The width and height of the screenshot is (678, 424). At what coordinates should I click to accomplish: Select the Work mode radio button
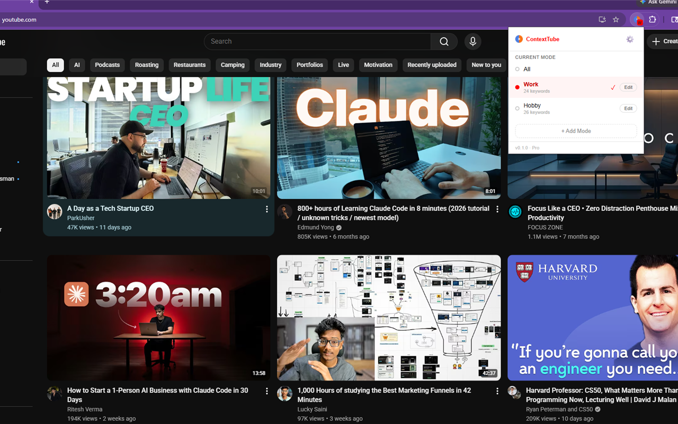click(x=518, y=87)
